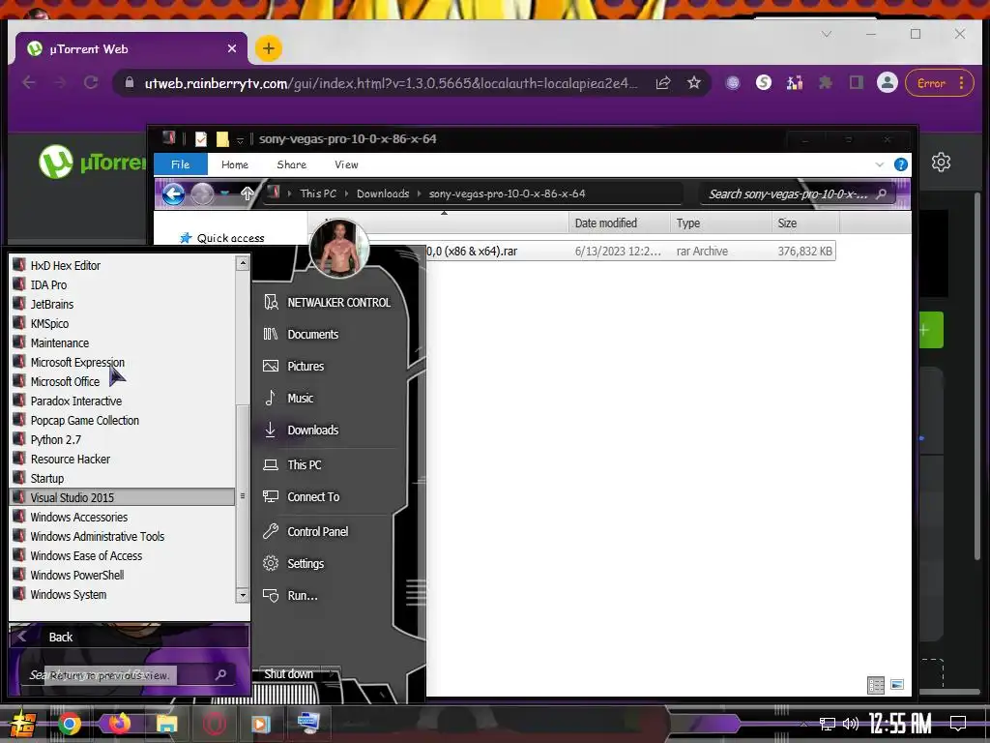Click the Explorer search field

click(797, 193)
